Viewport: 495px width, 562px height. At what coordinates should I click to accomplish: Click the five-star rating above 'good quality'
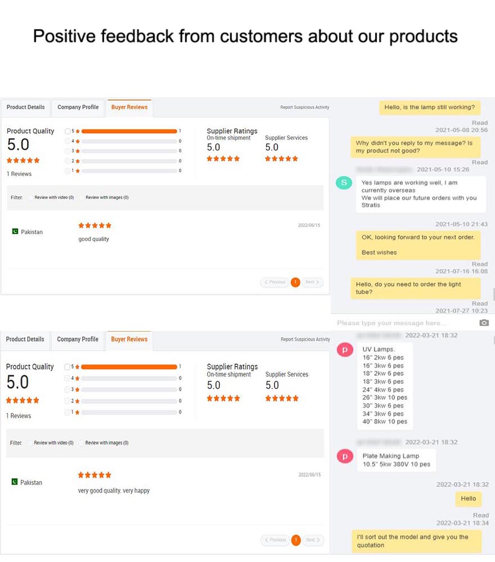[x=94, y=225]
